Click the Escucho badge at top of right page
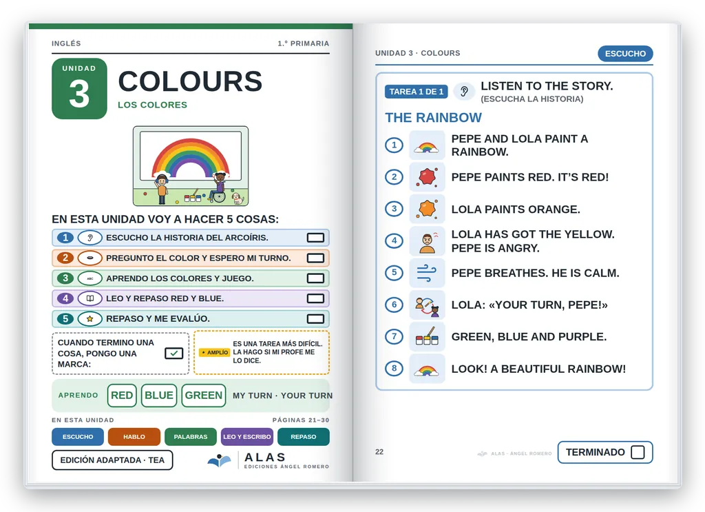 coord(625,54)
